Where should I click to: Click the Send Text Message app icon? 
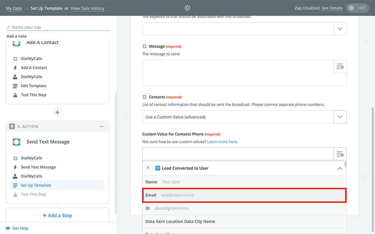16,142
